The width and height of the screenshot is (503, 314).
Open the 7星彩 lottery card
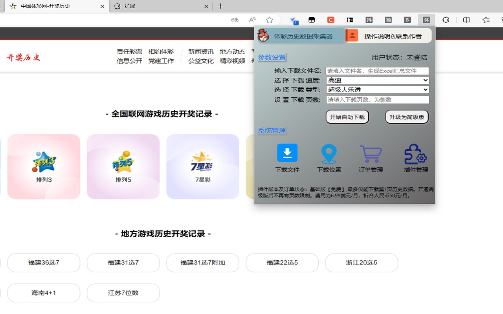203,166
